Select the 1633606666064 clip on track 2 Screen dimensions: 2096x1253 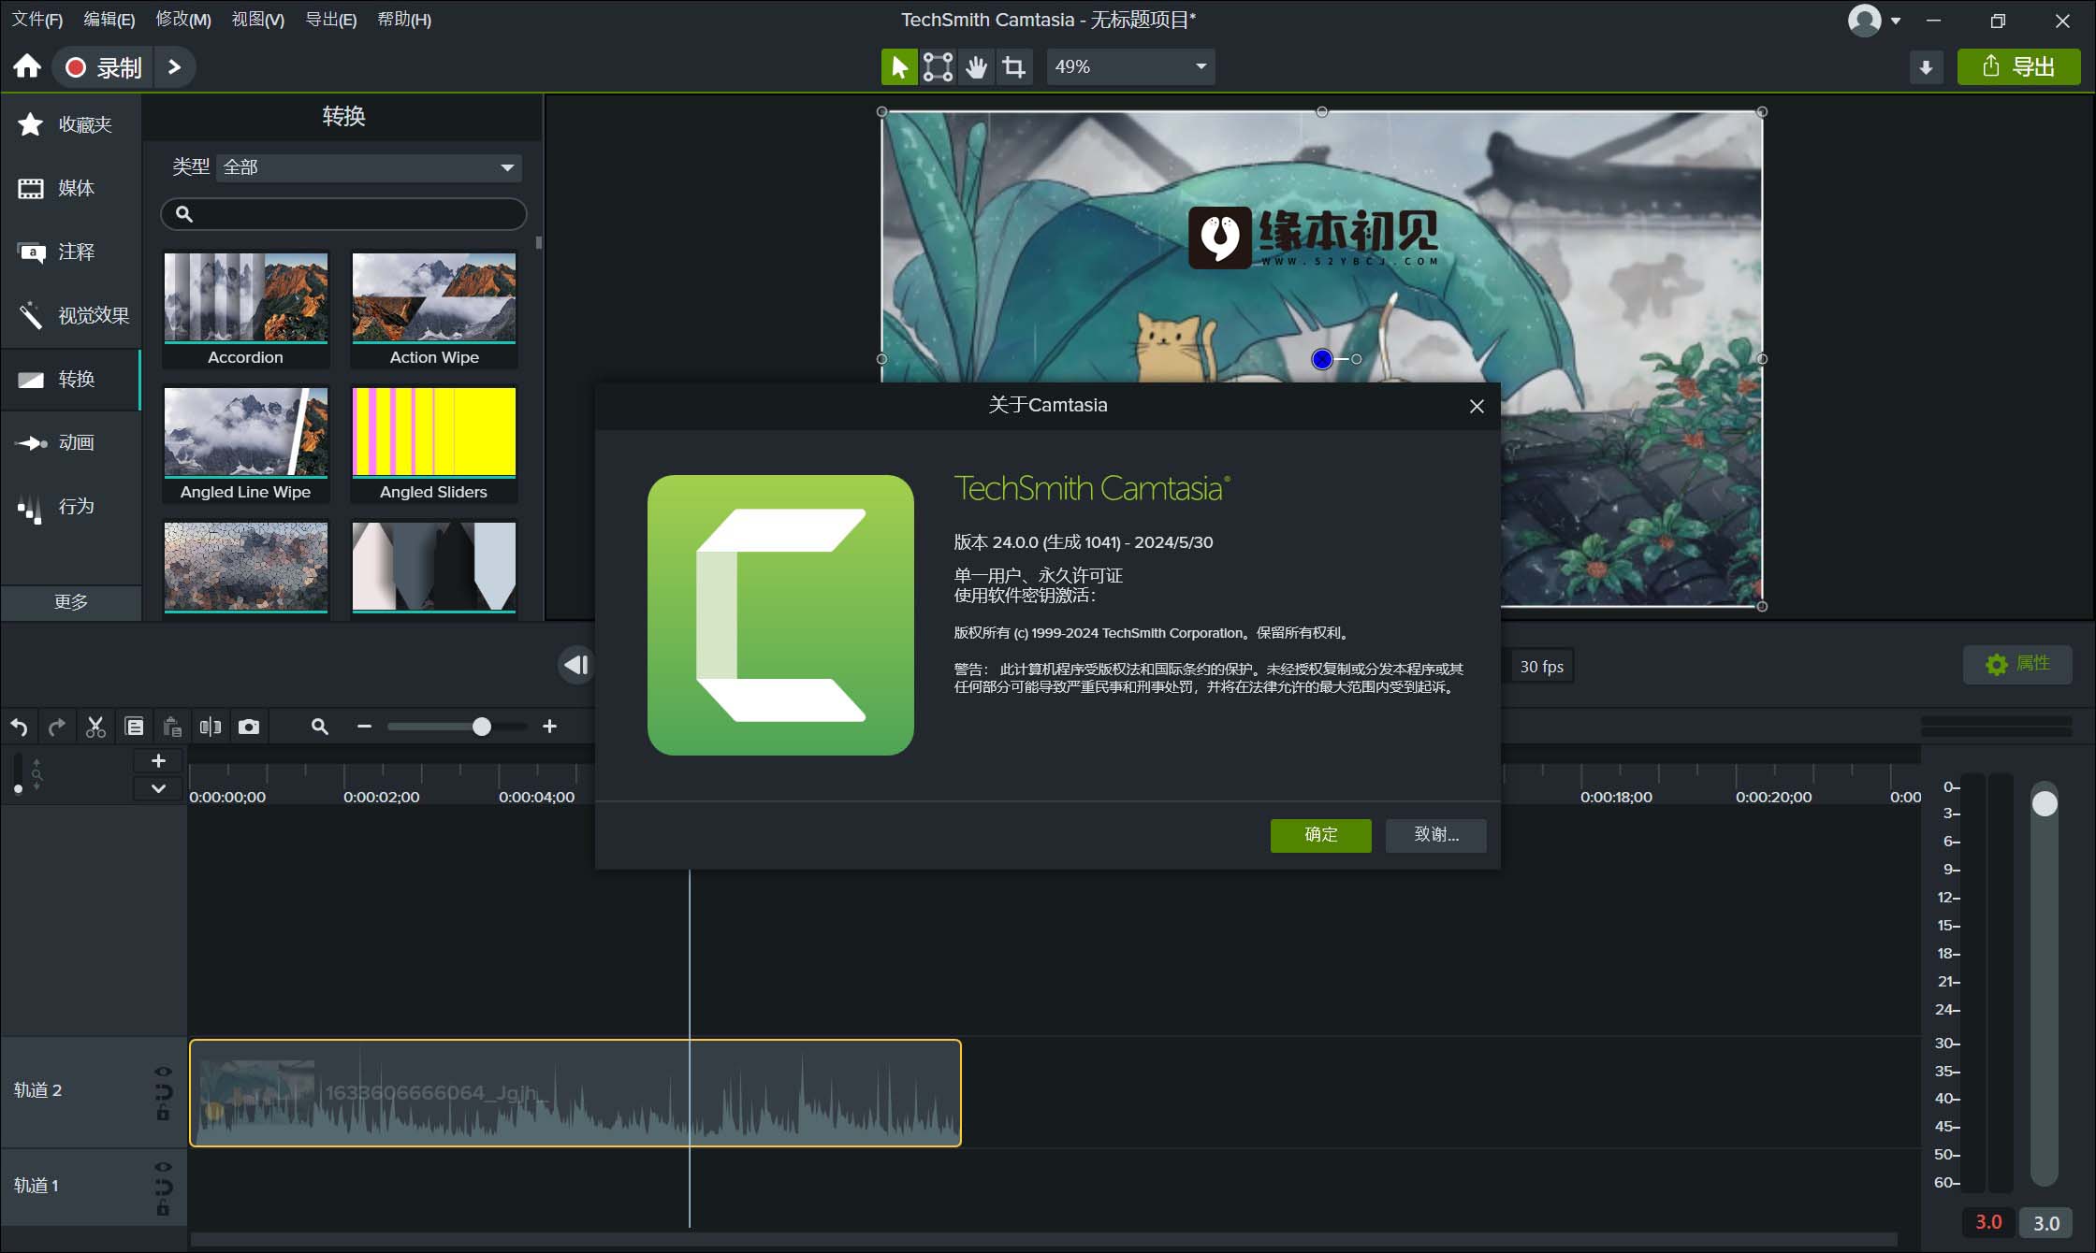tap(575, 1092)
